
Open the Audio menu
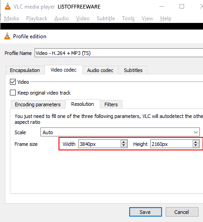62,18
